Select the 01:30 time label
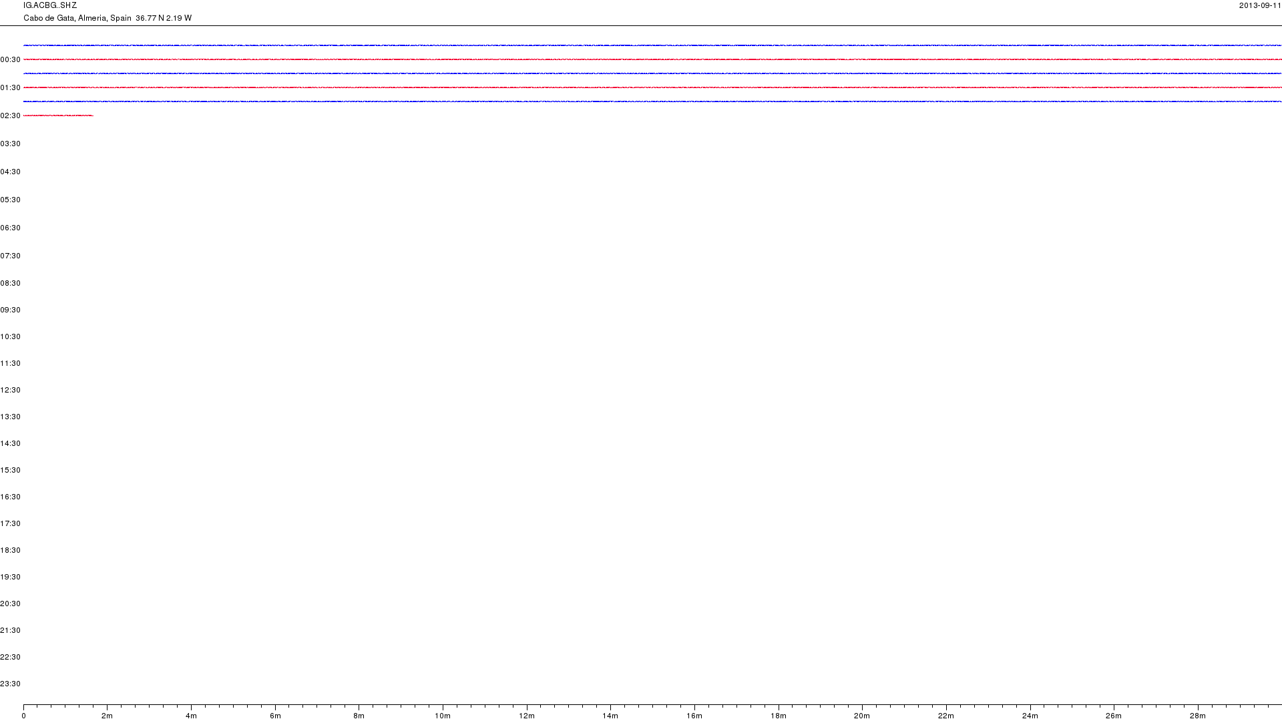This screenshot has height=721, width=1282. 10,88
